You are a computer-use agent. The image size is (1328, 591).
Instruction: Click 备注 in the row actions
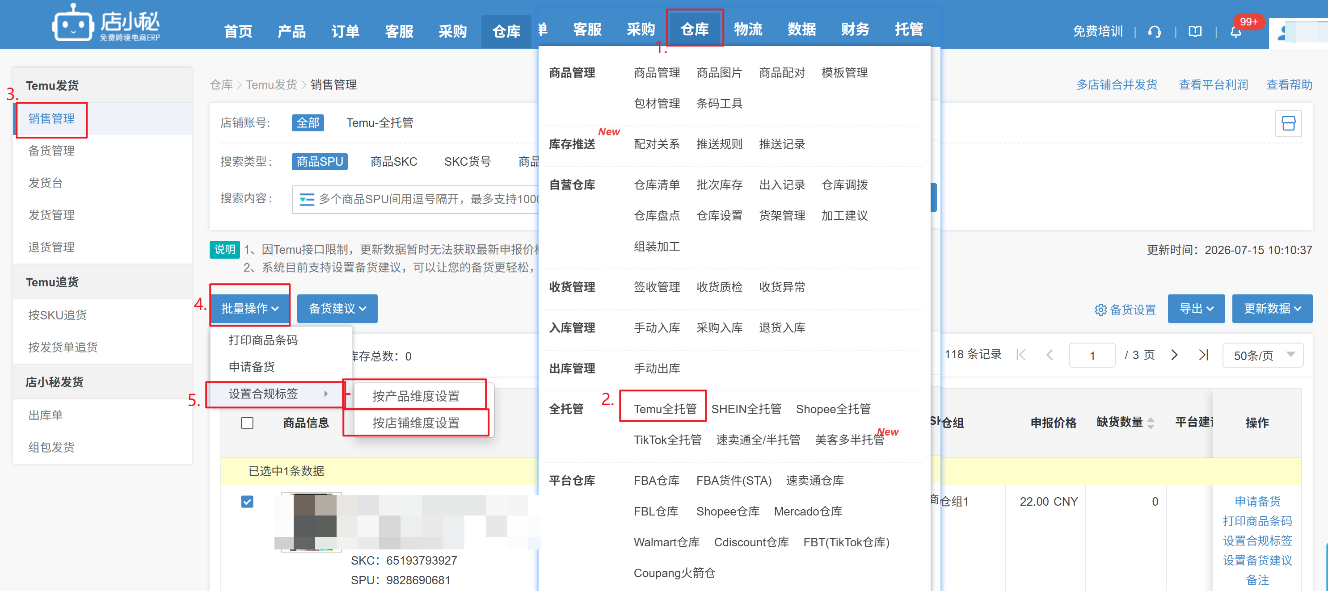[x=1257, y=580]
